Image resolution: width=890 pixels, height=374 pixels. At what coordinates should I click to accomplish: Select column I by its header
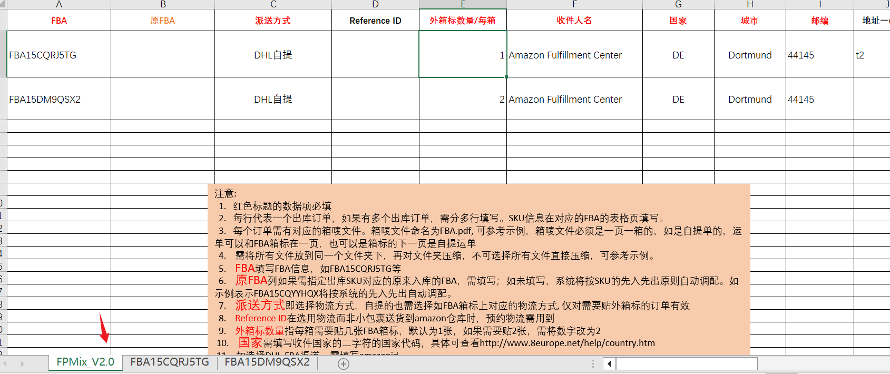pyautogui.click(x=820, y=4)
